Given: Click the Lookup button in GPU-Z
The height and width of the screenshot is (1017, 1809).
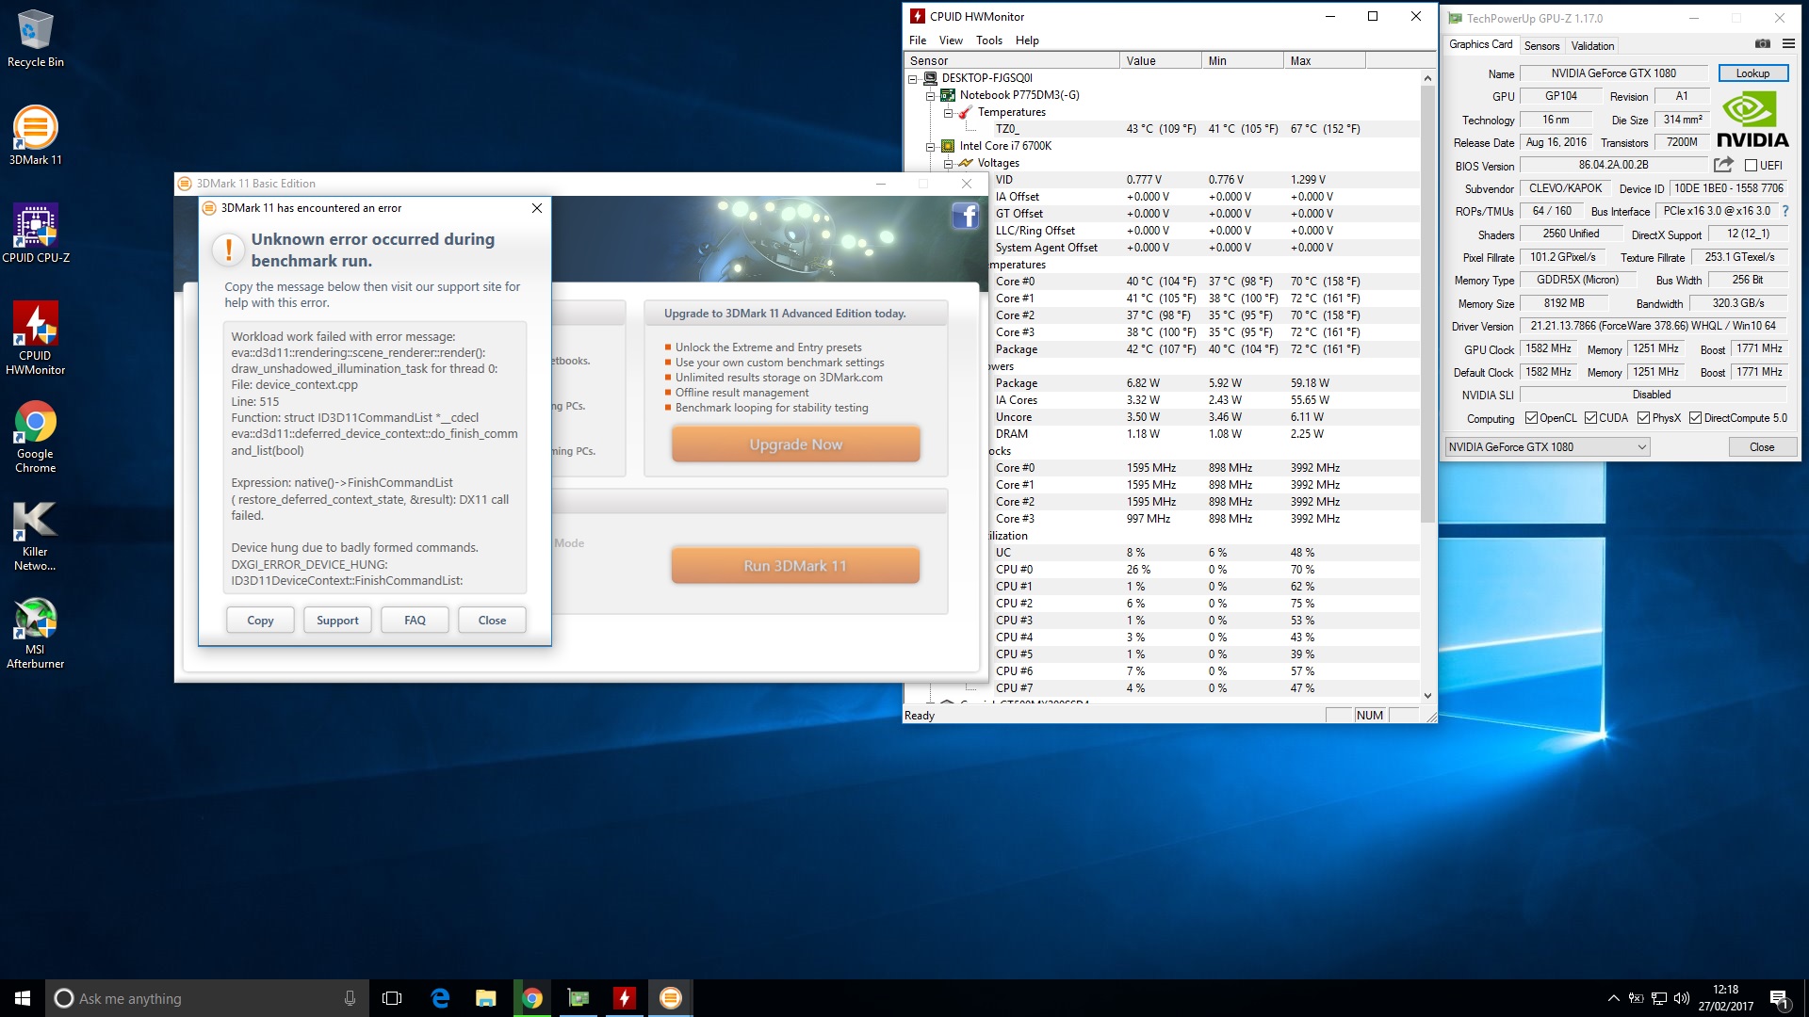Looking at the screenshot, I should coord(1752,73).
